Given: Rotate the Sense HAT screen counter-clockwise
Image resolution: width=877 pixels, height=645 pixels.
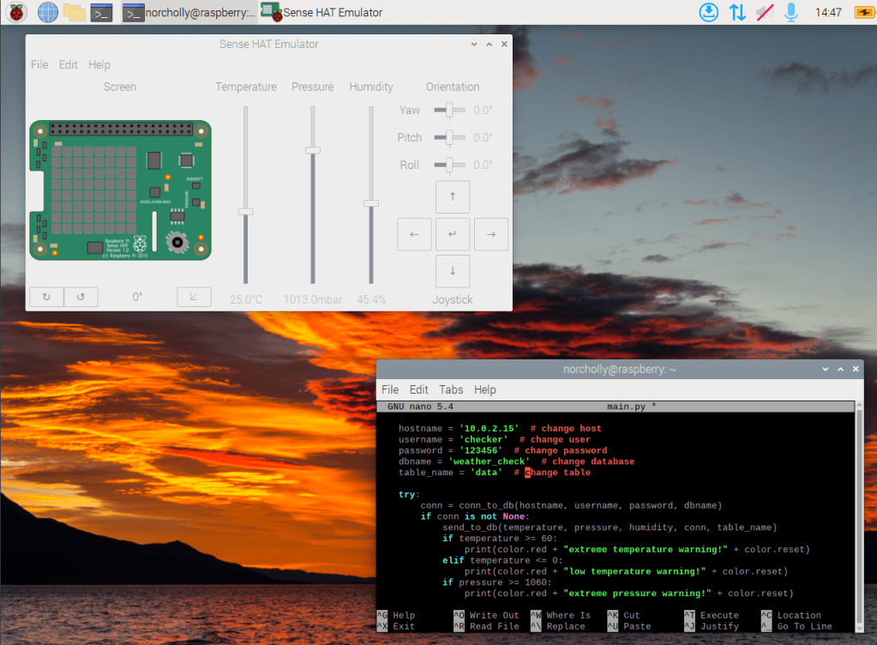Looking at the screenshot, I should (x=81, y=297).
